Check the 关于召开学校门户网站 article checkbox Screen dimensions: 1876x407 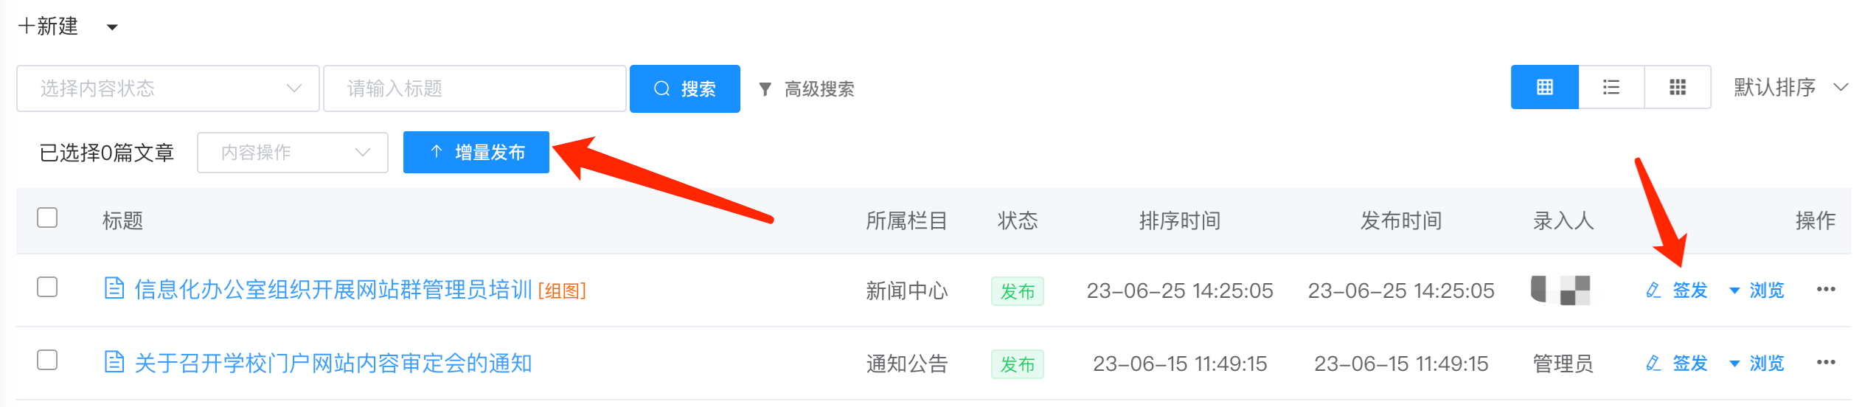point(47,360)
